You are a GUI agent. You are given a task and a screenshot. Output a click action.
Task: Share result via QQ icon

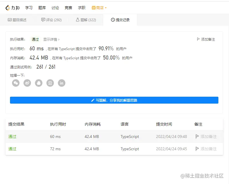point(39,83)
